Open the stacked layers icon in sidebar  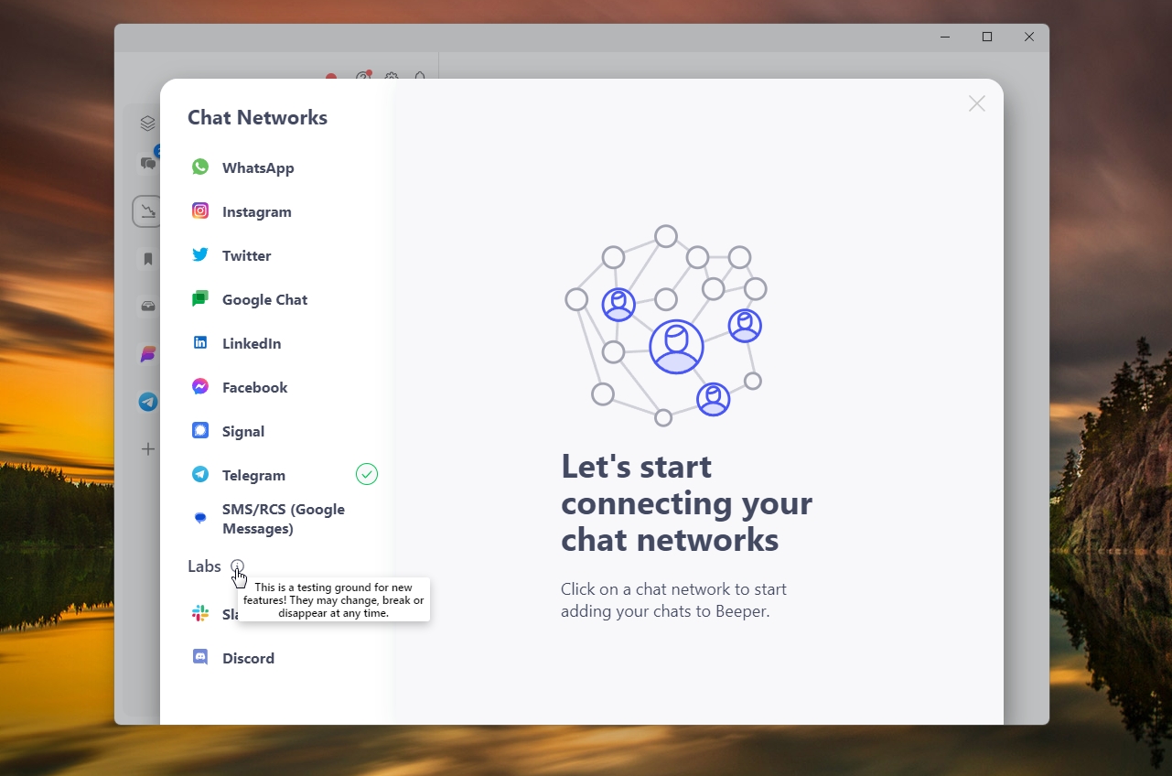point(148,124)
